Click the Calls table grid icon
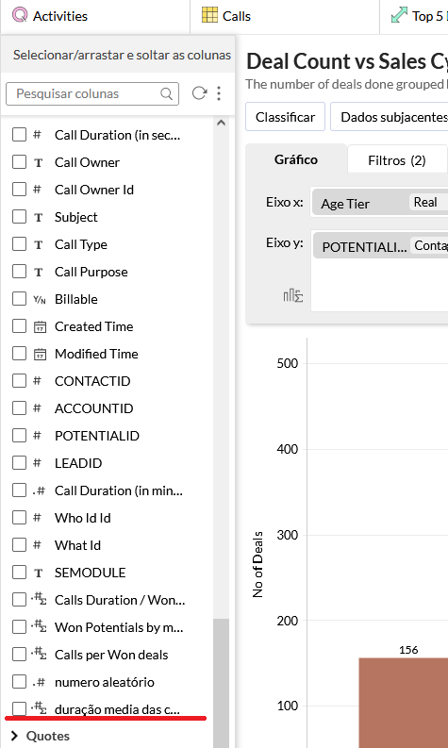The width and height of the screenshot is (448, 748). tap(209, 16)
